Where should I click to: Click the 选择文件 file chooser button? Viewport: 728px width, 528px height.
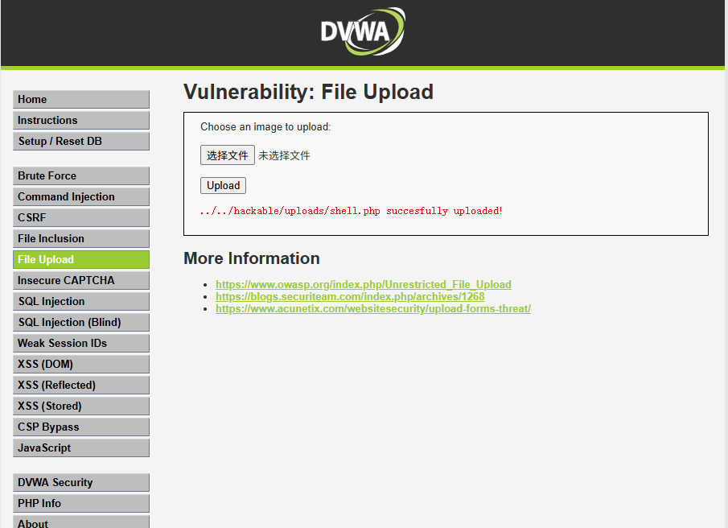228,155
